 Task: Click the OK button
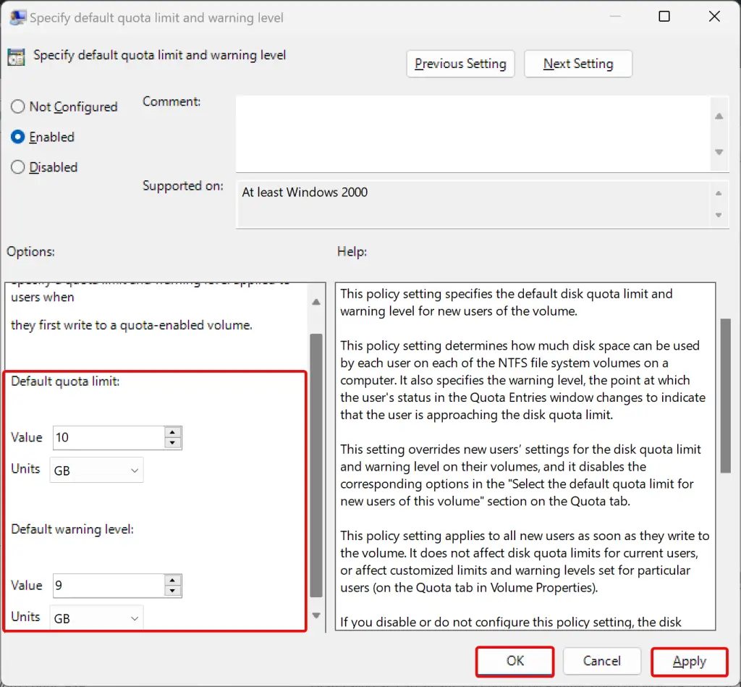tap(515, 661)
